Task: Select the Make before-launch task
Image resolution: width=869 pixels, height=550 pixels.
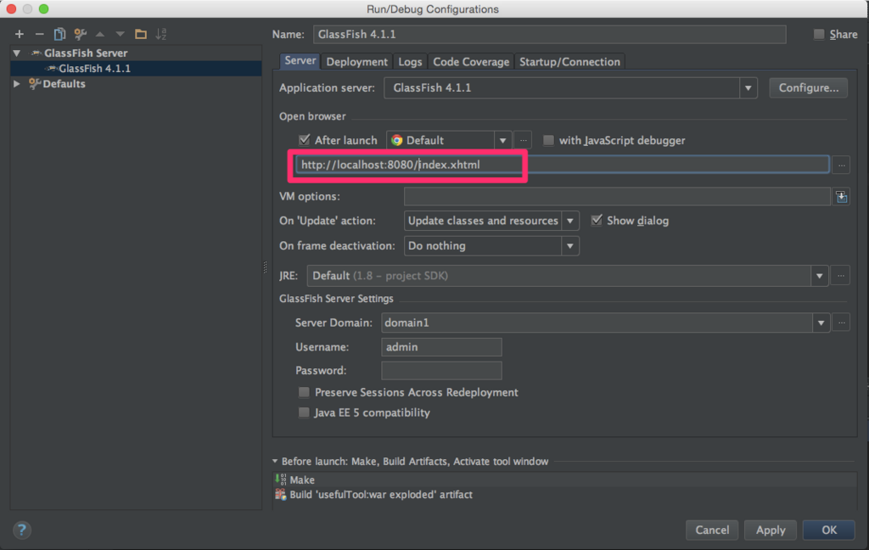Action: [x=565, y=480]
